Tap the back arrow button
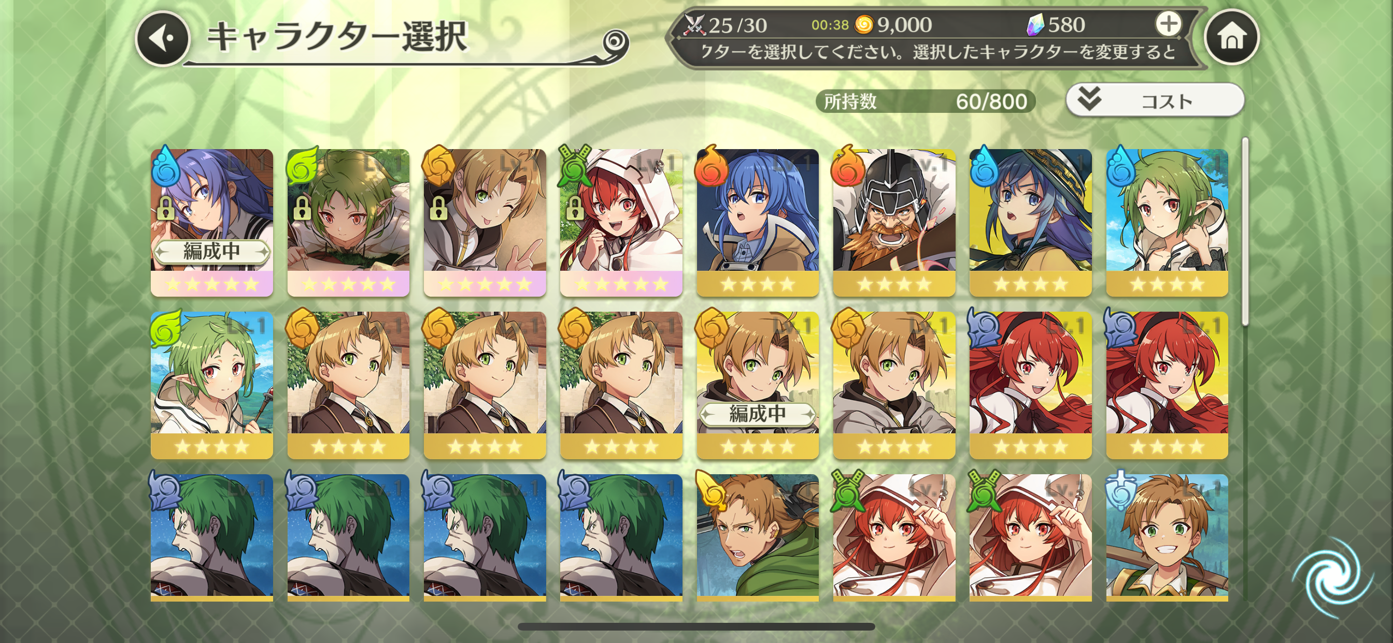This screenshot has width=1393, height=643. point(162,38)
